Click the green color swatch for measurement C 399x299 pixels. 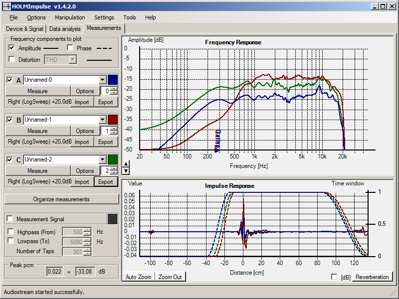click(x=113, y=159)
